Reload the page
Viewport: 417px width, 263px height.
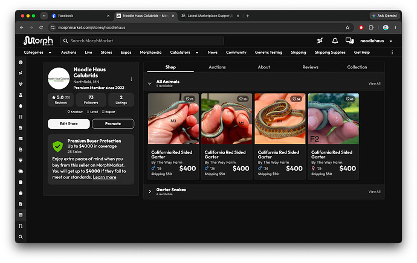pyautogui.click(x=41, y=27)
